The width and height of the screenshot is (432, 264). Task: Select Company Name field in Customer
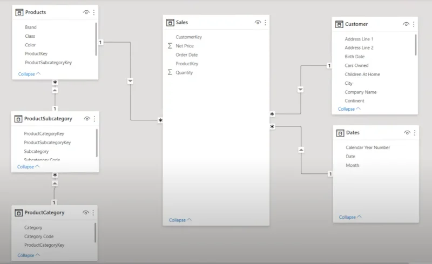[x=361, y=92]
